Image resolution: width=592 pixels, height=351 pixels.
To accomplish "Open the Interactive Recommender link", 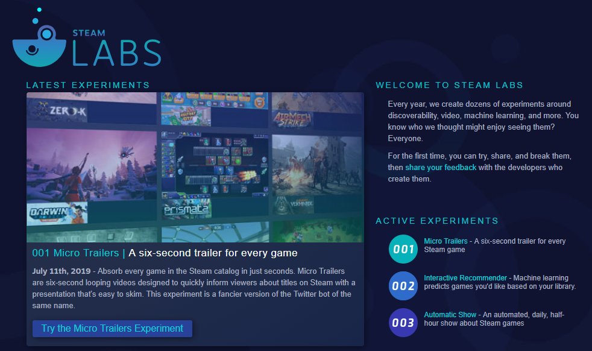I will [465, 277].
